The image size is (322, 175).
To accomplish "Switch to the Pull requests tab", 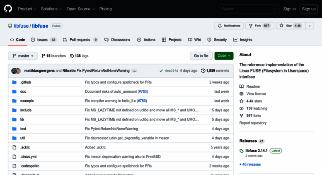I will point(80,40).
